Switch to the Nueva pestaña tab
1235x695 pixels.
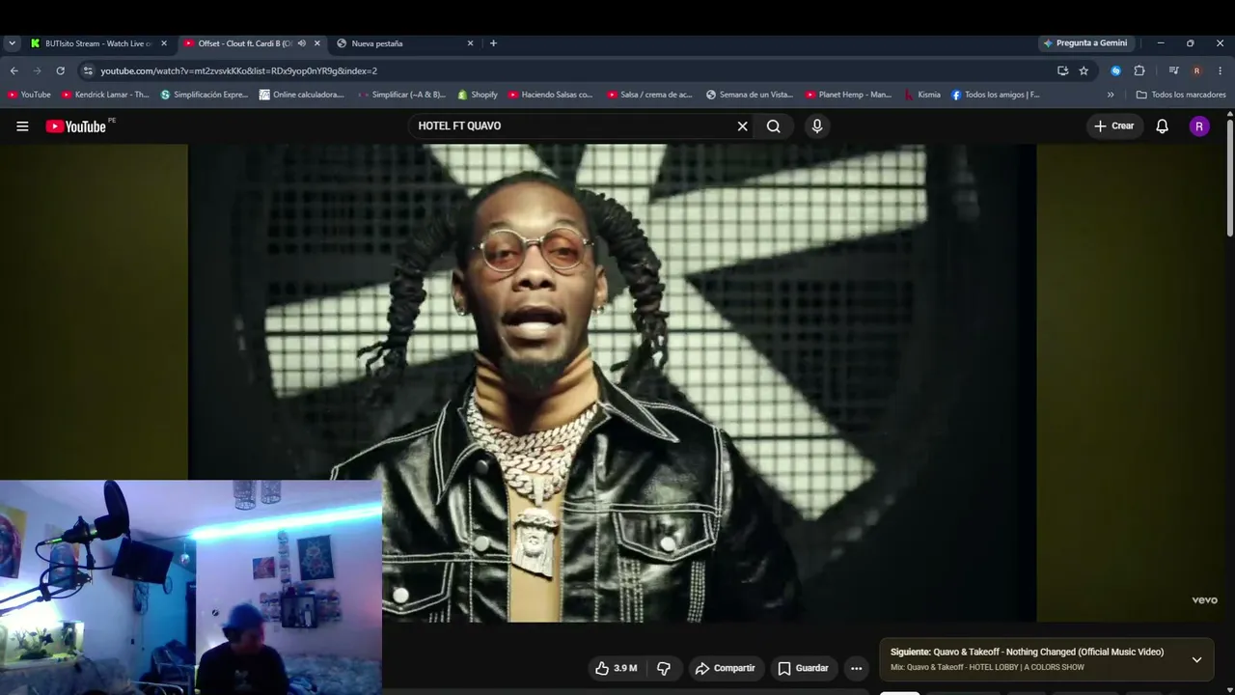pos(405,43)
